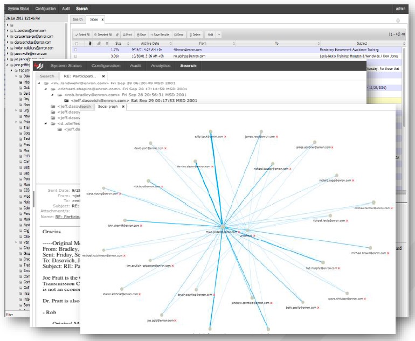Switch to Search tab beside Social graph
Screen dimensions: 415x341
[x=86, y=106]
